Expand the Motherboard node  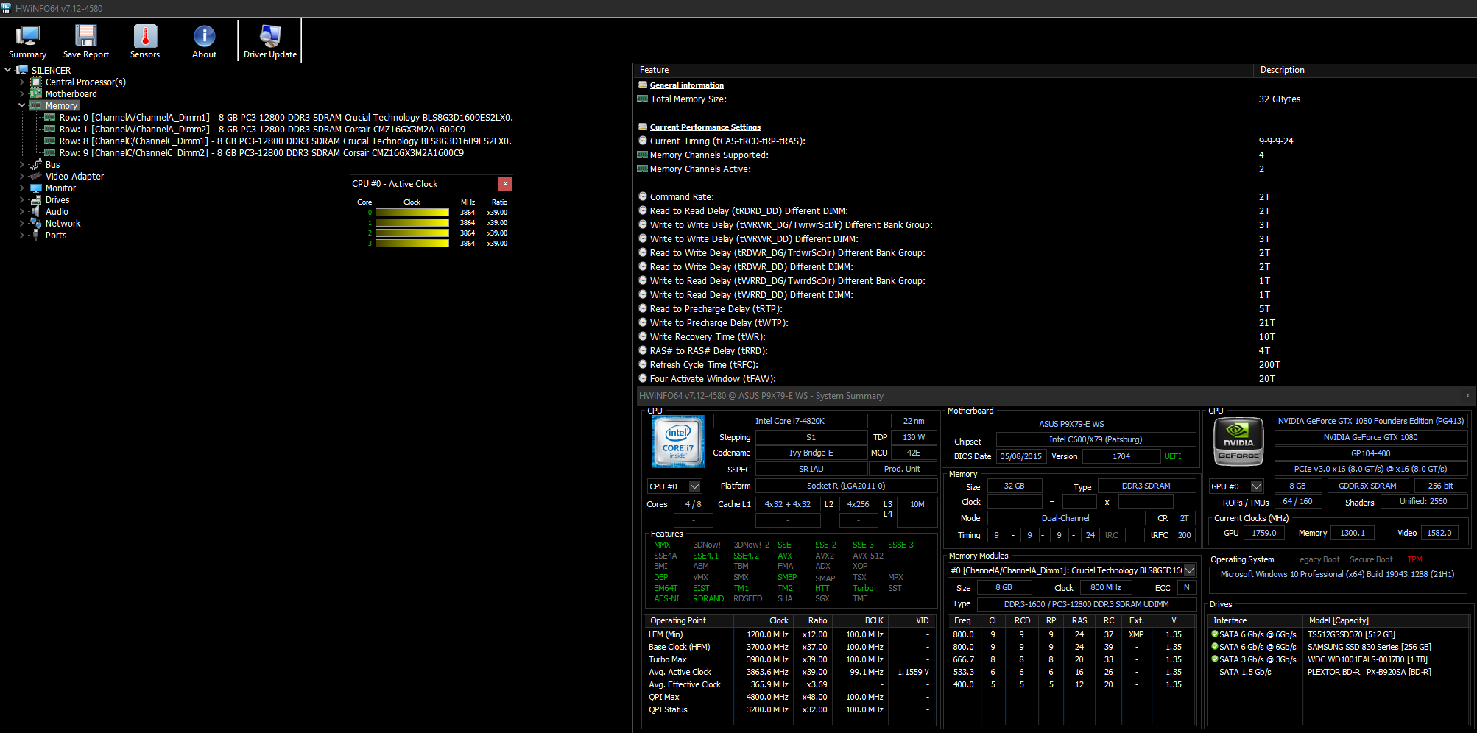[x=22, y=94]
